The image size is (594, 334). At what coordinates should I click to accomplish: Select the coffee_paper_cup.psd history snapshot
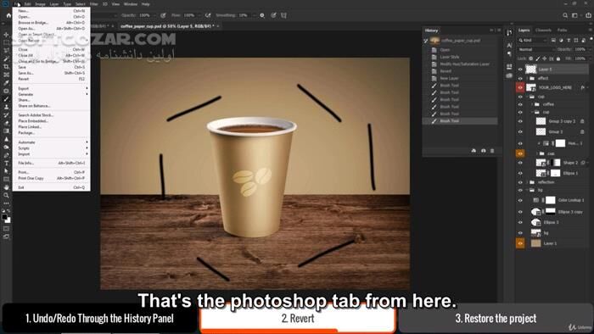tap(460, 41)
